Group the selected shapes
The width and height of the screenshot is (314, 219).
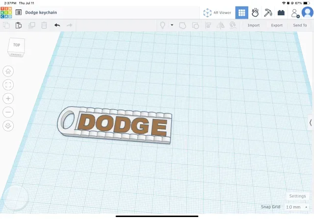point(183,25)
